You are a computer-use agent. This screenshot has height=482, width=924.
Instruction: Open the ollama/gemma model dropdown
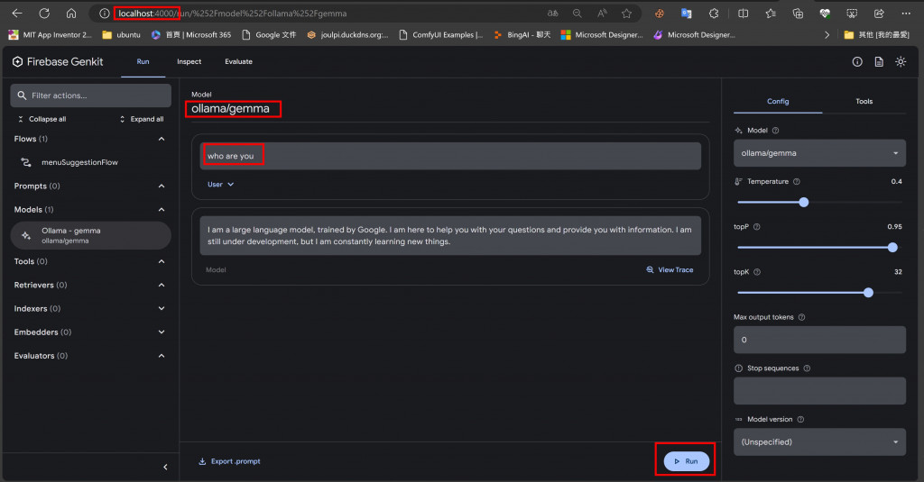(819, 153)
